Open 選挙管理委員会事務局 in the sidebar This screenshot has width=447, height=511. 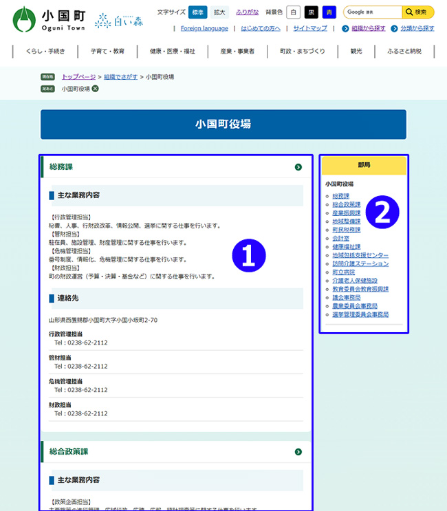coord(360,315)
